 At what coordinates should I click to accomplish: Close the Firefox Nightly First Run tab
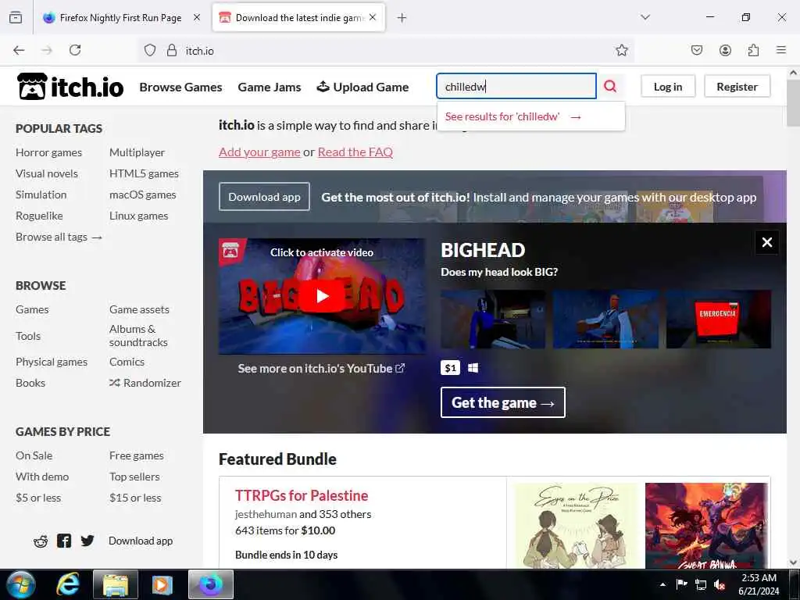click(x=197, y=17)
